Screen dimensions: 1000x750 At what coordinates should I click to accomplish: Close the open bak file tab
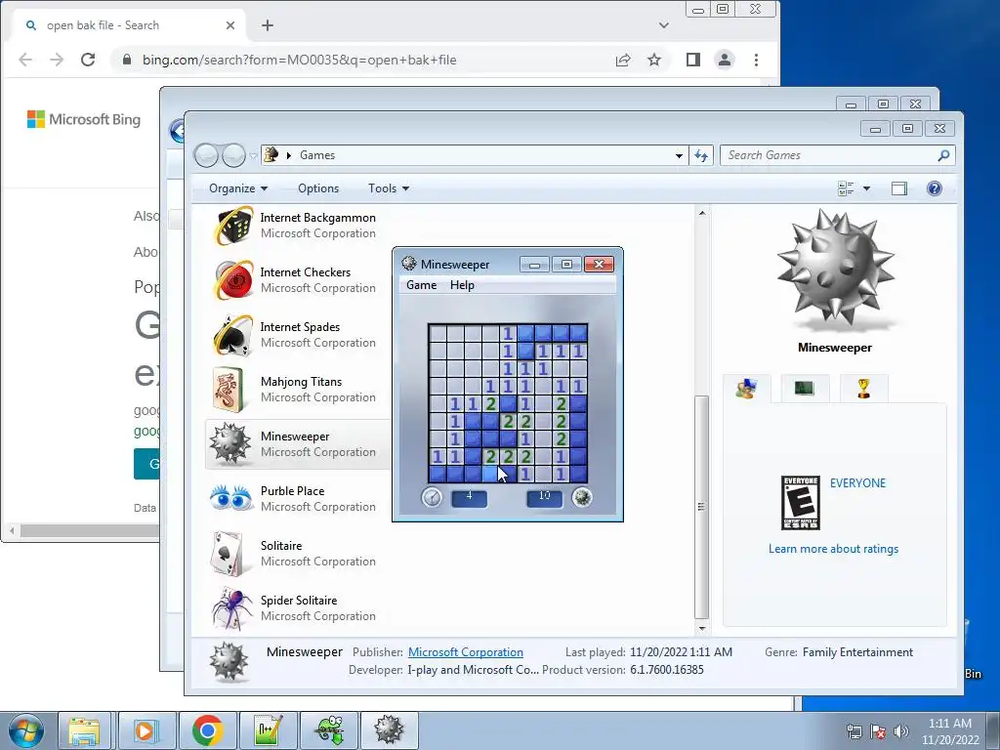[x=230, y=25]
